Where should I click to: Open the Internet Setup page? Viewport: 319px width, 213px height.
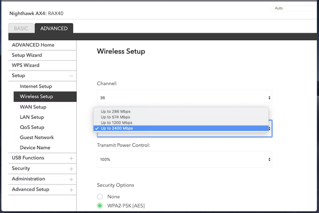coord(36,86)
